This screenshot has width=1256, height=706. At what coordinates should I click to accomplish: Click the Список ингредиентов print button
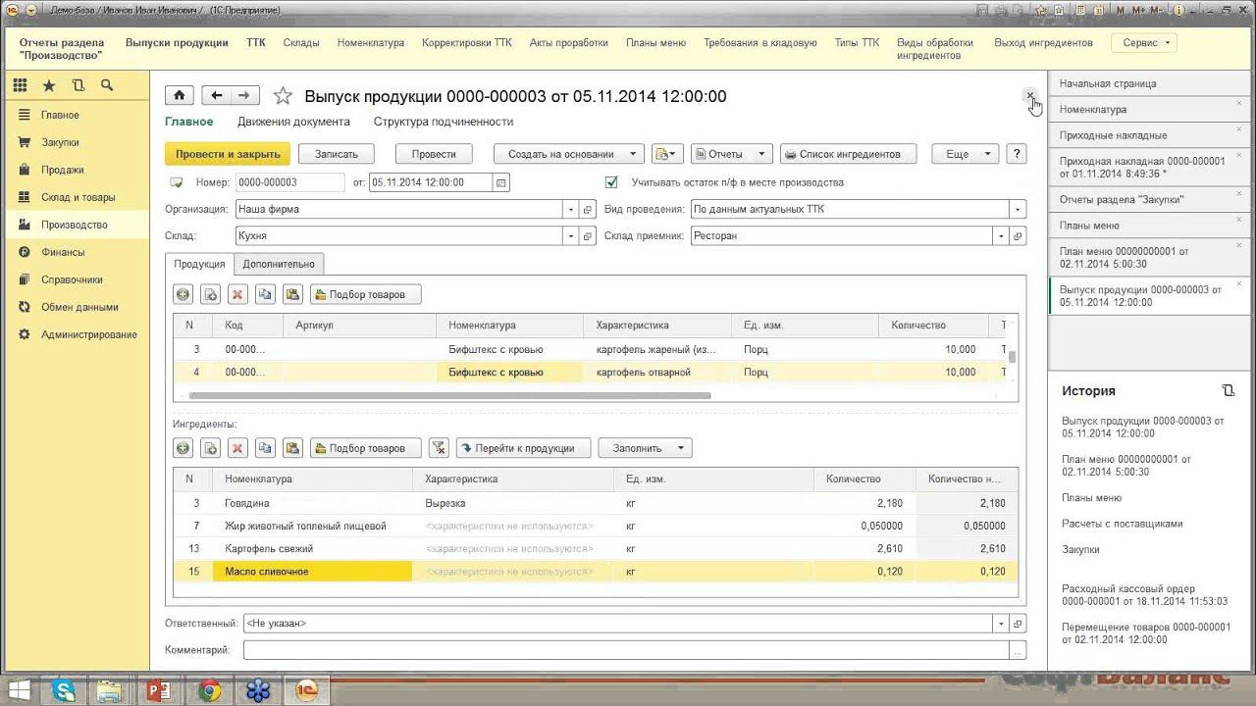pos(848,154)
